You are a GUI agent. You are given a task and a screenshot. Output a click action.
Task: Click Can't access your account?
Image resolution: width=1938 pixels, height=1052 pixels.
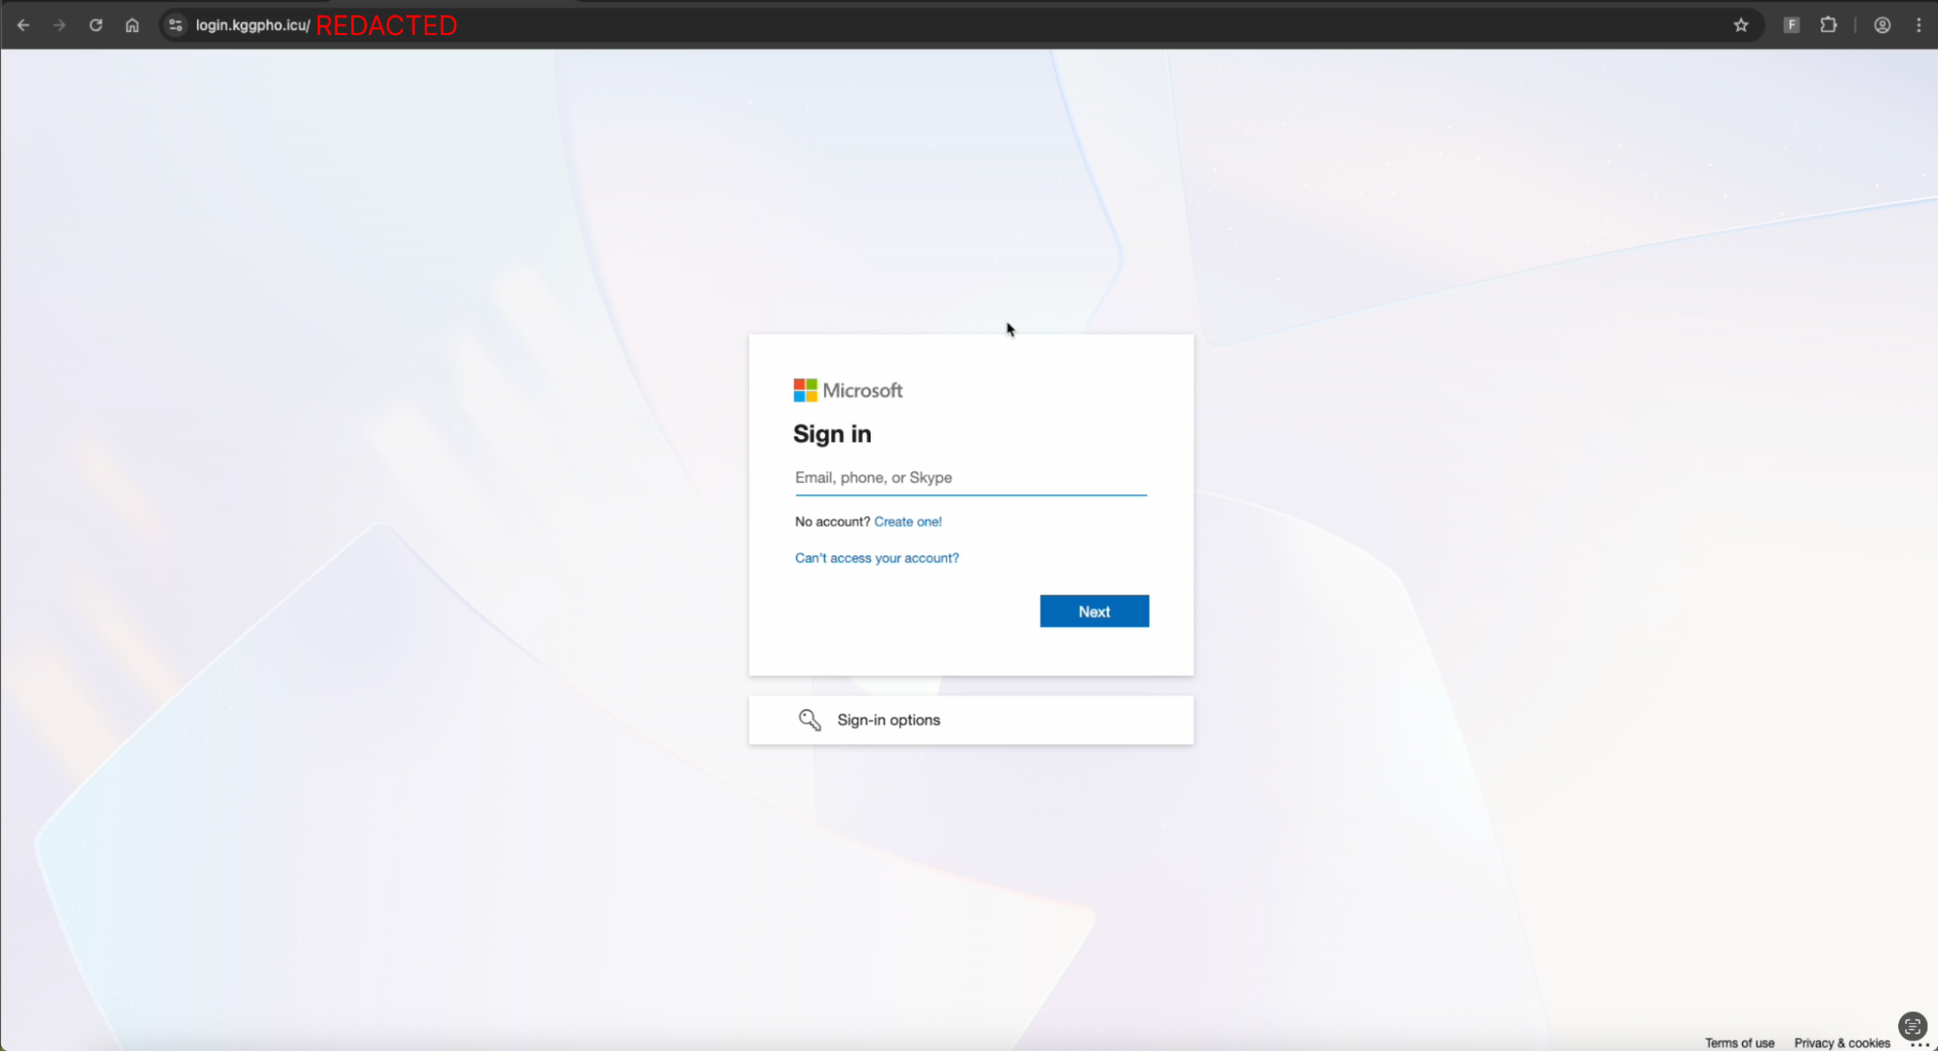click(875, 558)
